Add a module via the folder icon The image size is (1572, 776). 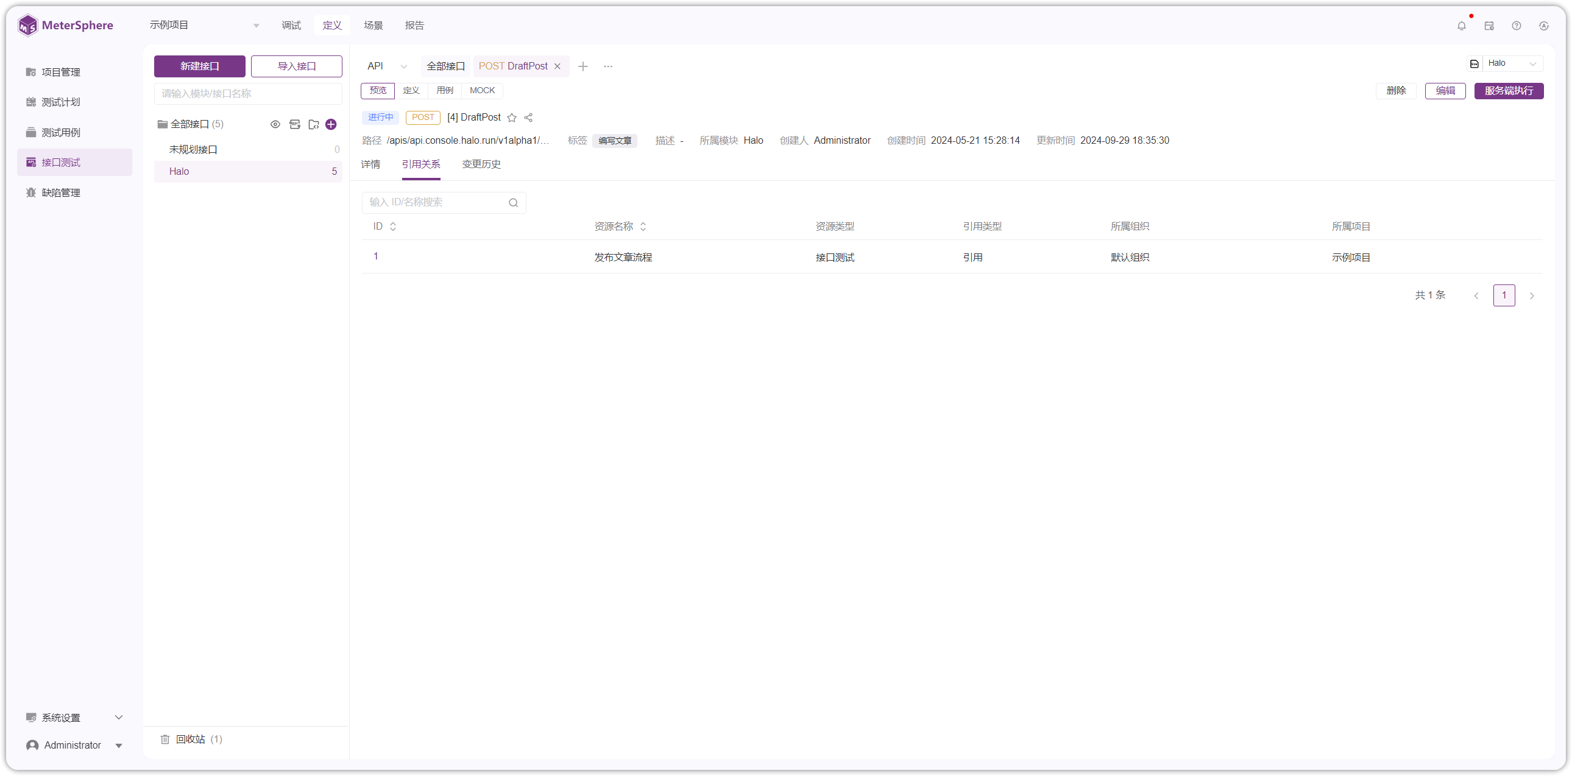tap(314, 124)
